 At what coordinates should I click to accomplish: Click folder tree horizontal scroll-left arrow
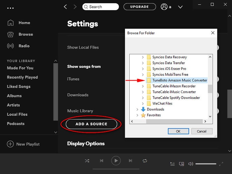point(132,121)
